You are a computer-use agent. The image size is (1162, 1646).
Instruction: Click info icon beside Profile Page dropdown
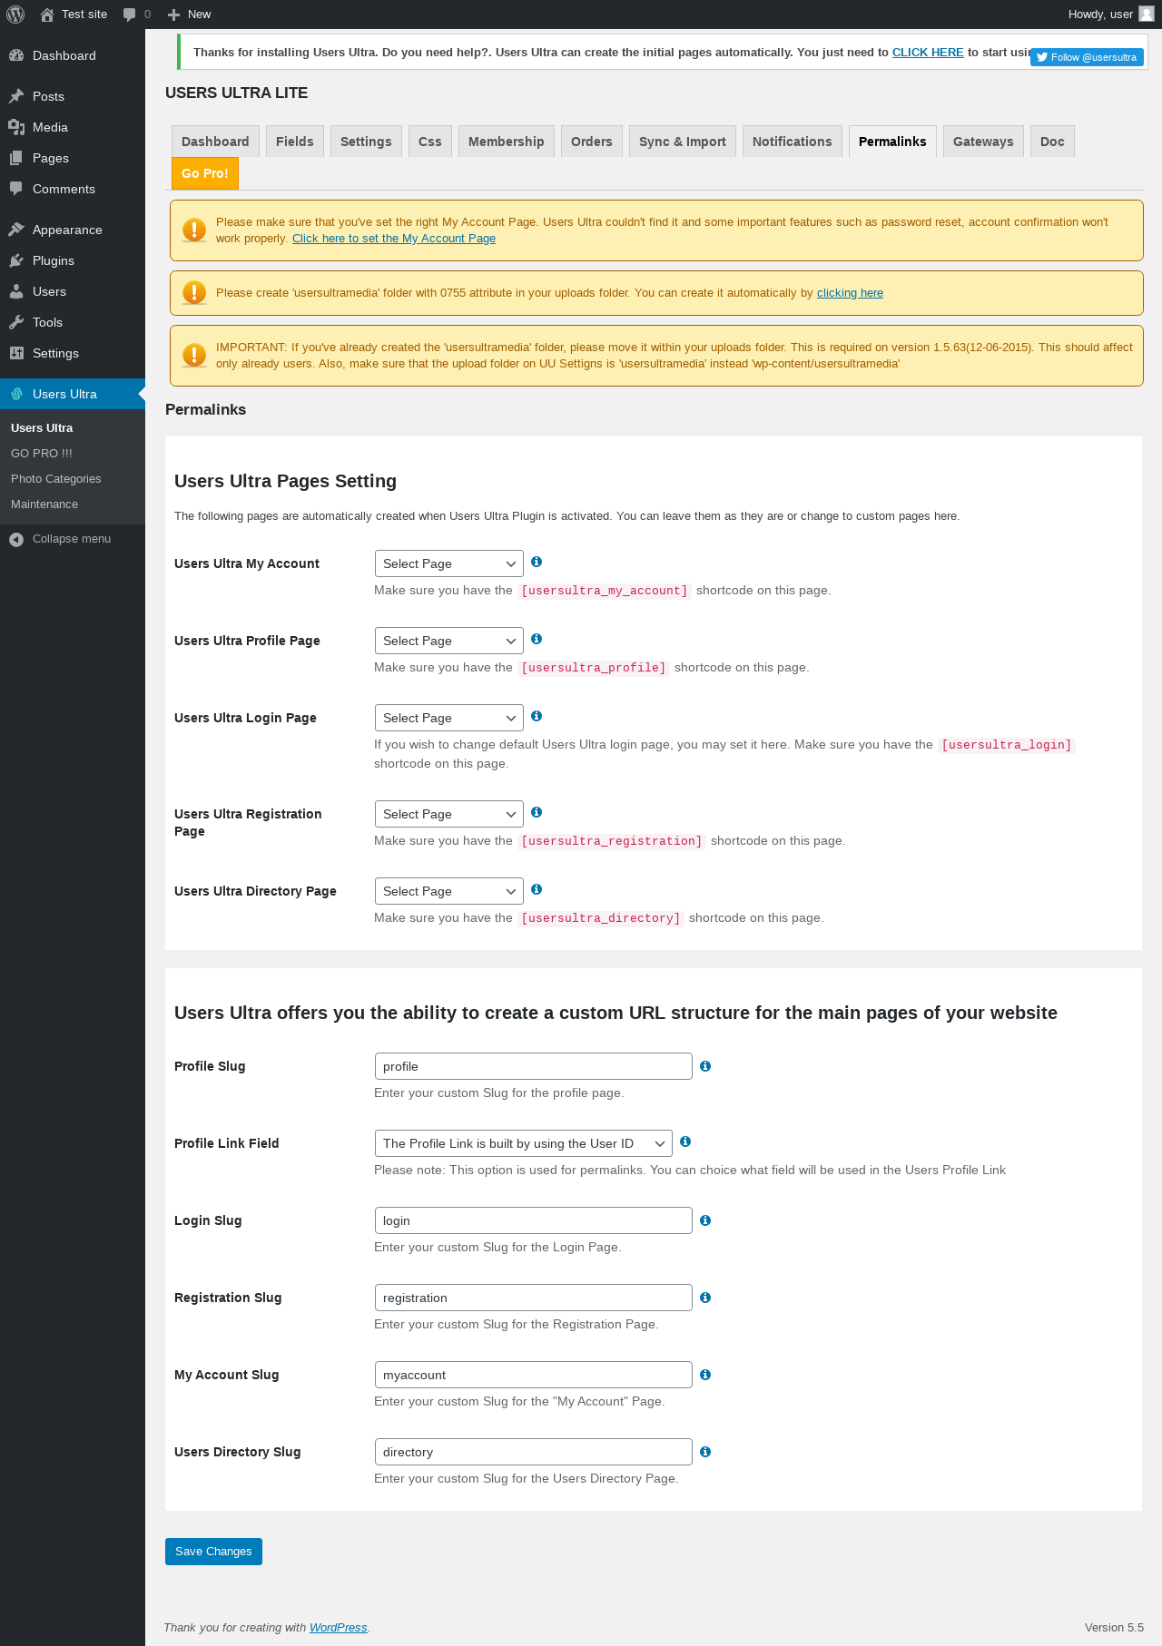537,639
